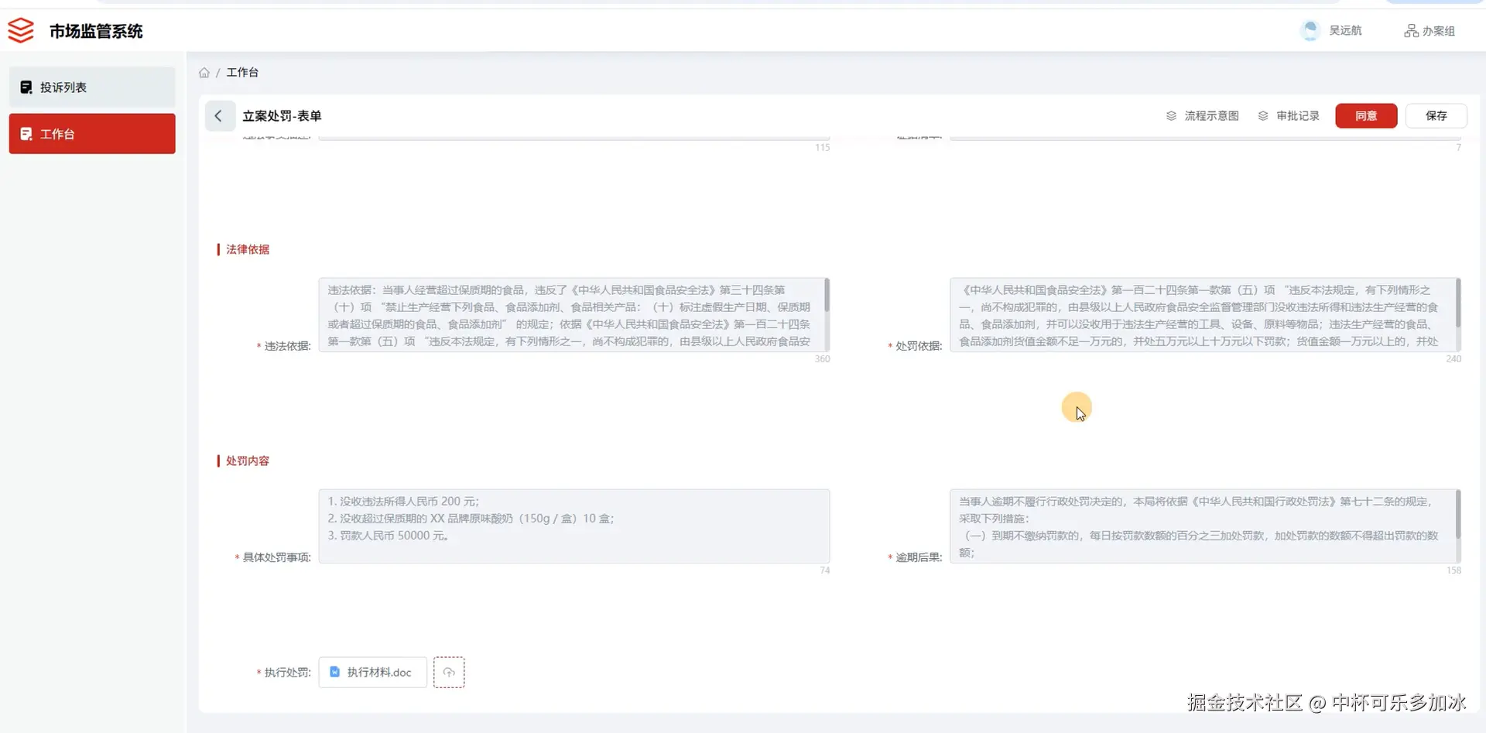The height and width of the screenshot is (733, 1486).
Task: Click the 工作台 sidebar icon
Action: (x=26, y=134)
